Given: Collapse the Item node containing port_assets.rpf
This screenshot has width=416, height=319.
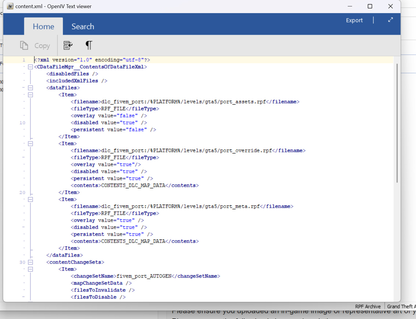Looking at the screenshot, I should 30,95.
